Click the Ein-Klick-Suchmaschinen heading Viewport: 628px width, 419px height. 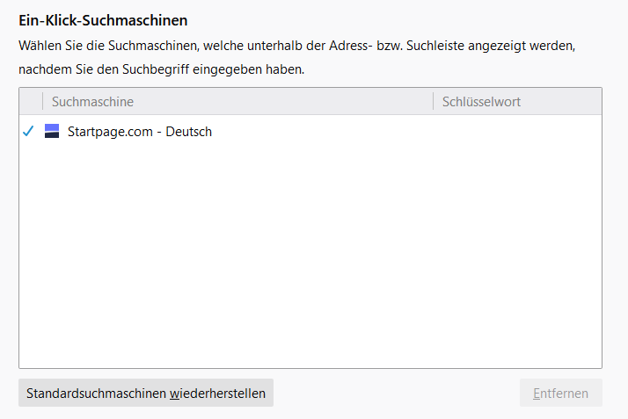[x=103, y=19]
